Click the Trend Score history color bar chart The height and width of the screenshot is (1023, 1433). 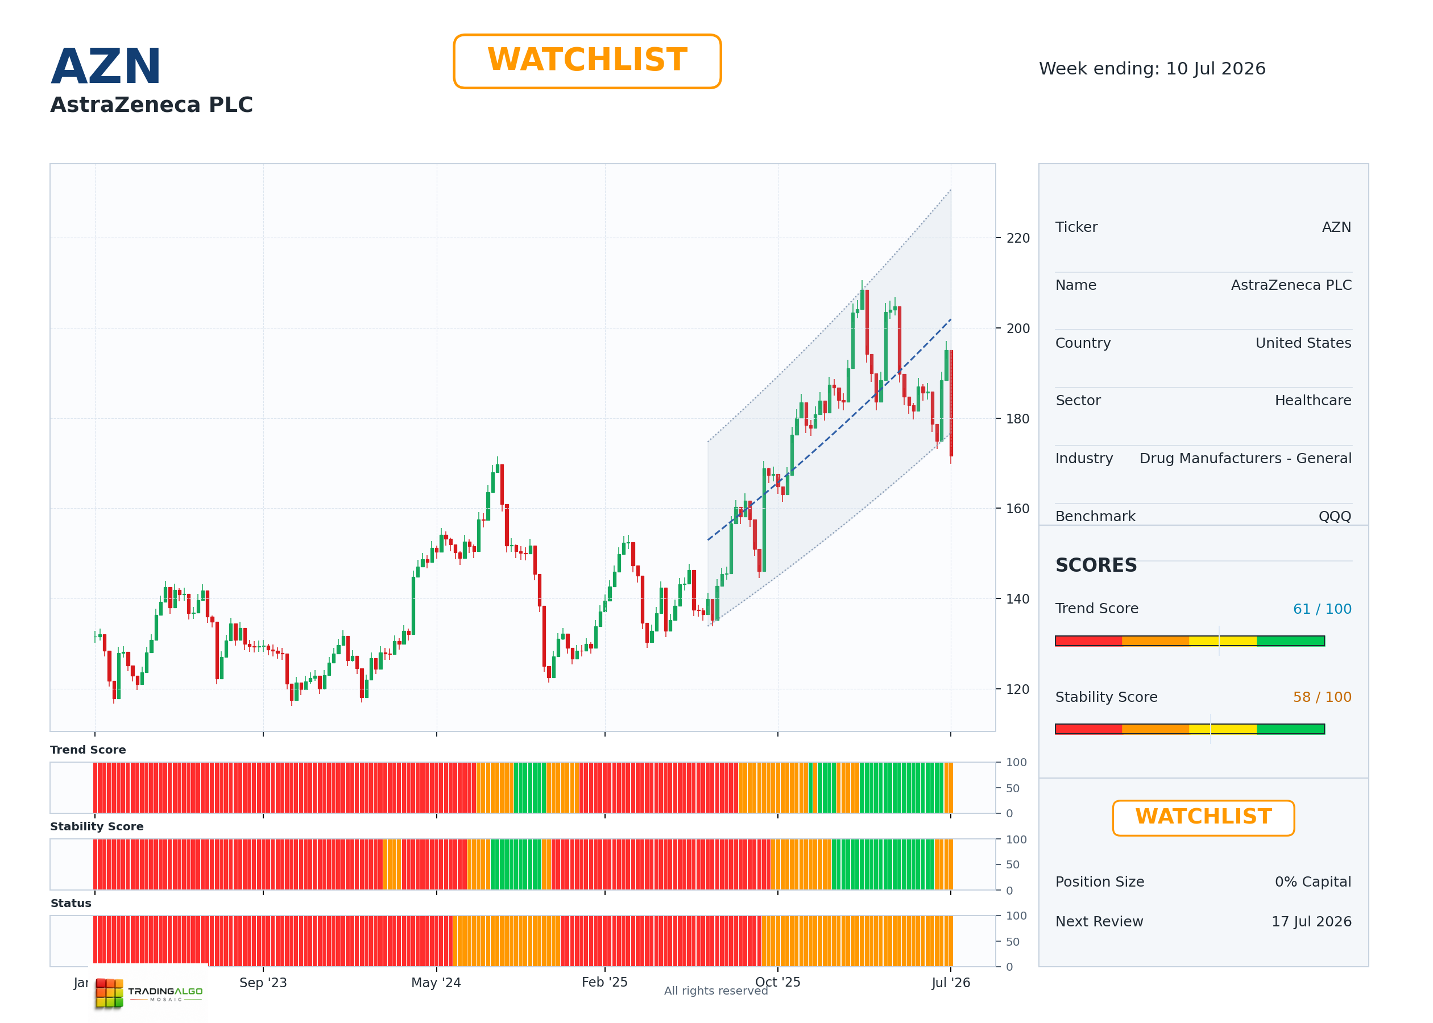(x=523, y=787)
